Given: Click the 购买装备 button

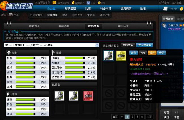Looking at the screenshot, I should coord(128,45).
